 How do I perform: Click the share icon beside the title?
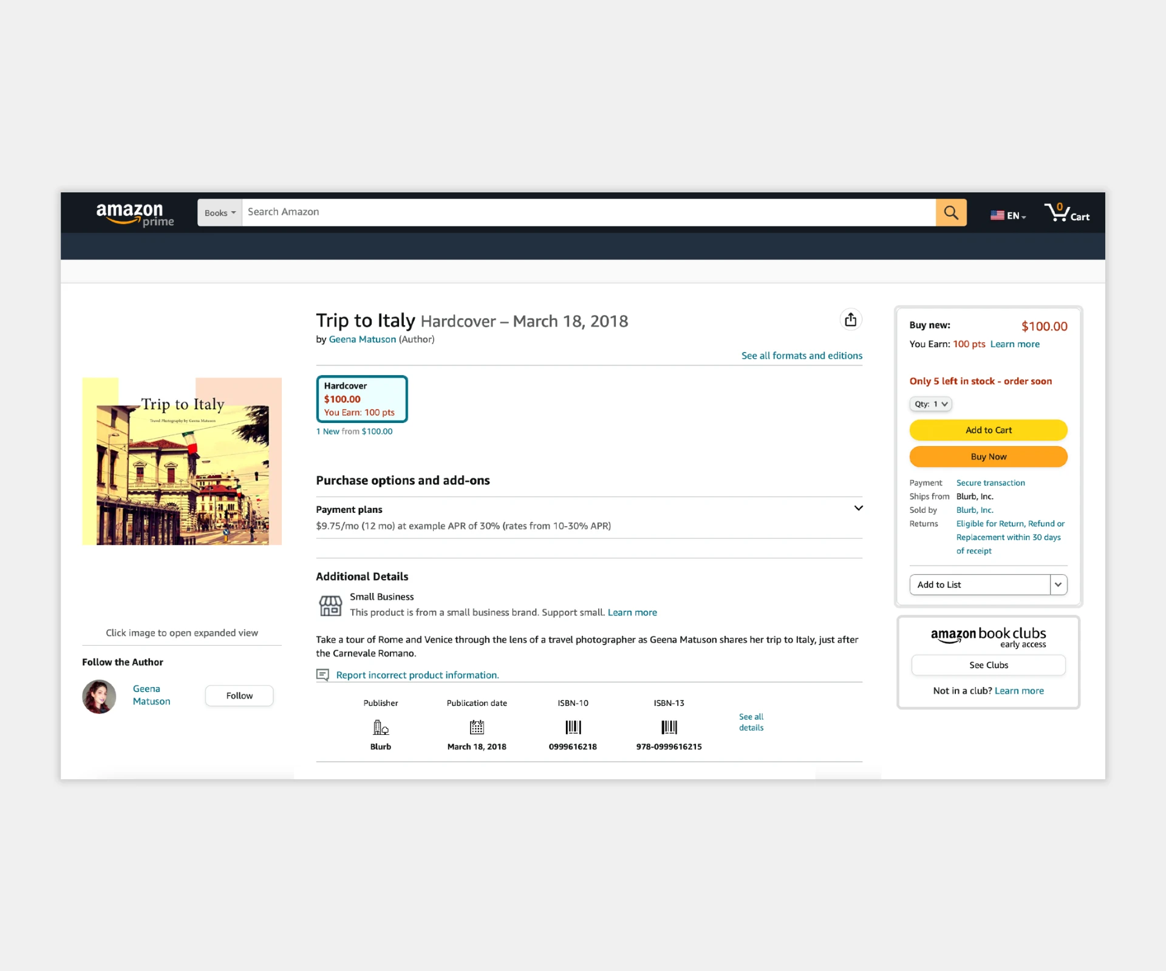click(x=850, y=320)
